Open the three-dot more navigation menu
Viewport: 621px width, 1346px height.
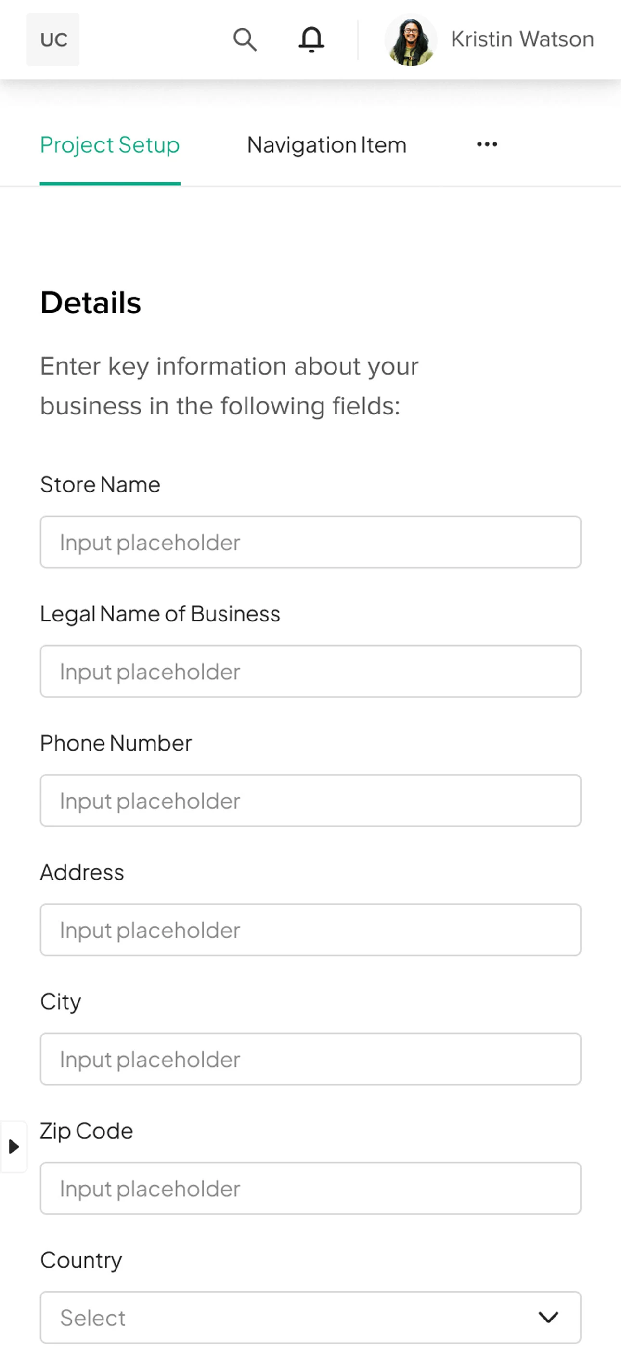point(487,144)
